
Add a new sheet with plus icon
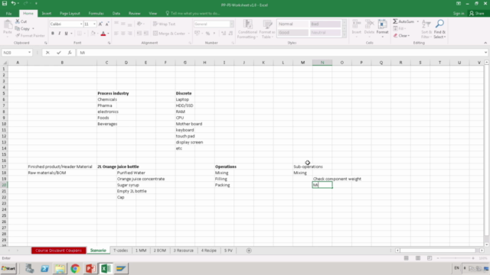click(x=249, y=251)
